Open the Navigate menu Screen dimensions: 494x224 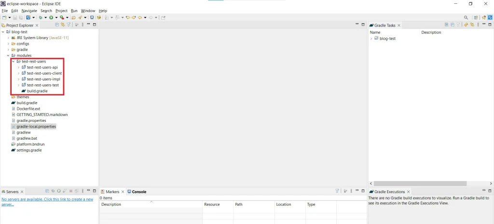[29, 11]
